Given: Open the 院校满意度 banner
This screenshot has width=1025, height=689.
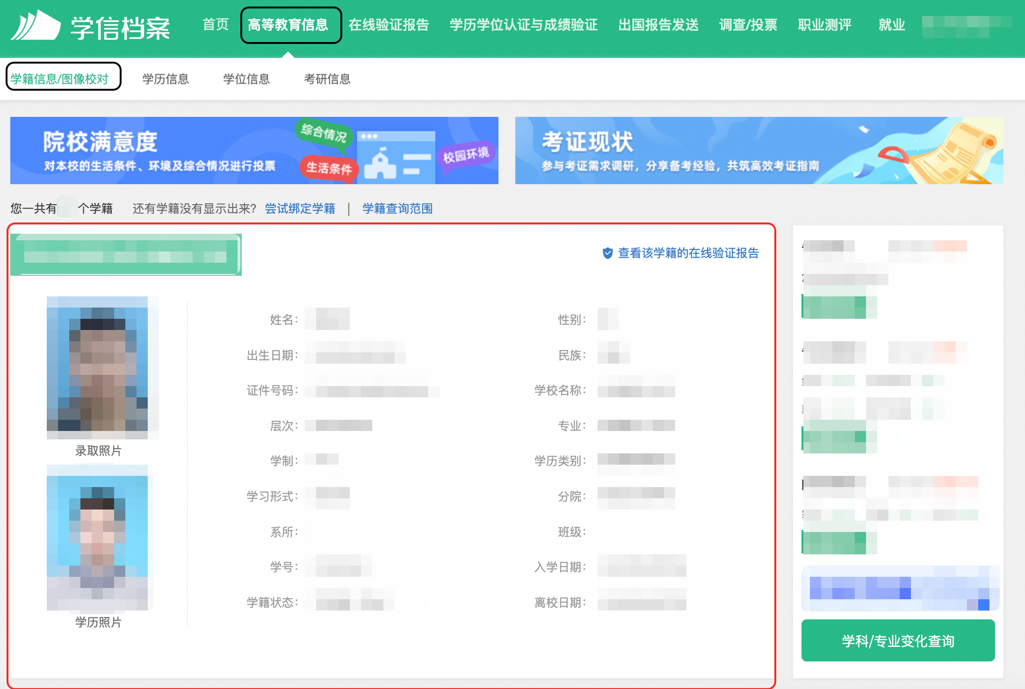Looking at the screenshot, I should pyautogui.click(x=254, y=151).
